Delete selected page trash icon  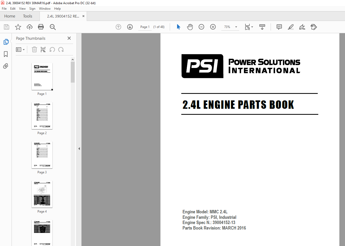(x=34, y=49)
